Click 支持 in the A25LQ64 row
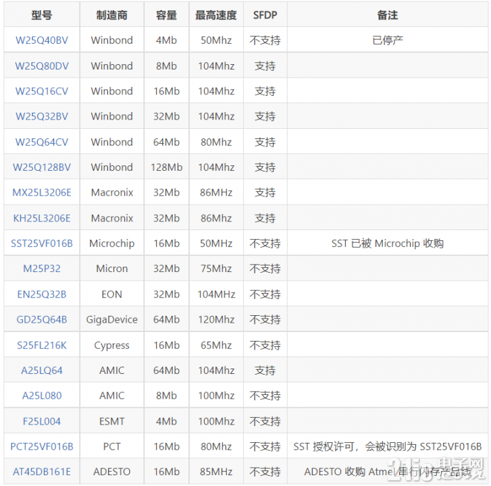The image size is (491, 486). pyautogui.click(x=265, y=371)
